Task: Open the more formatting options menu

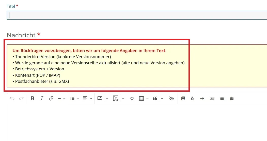Action: [x=62, y=98]
